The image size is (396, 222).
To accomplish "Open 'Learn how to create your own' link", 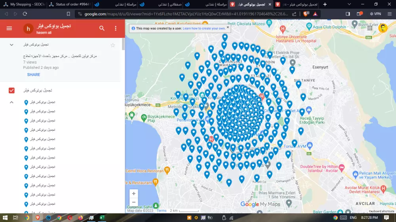I will 204,28.
